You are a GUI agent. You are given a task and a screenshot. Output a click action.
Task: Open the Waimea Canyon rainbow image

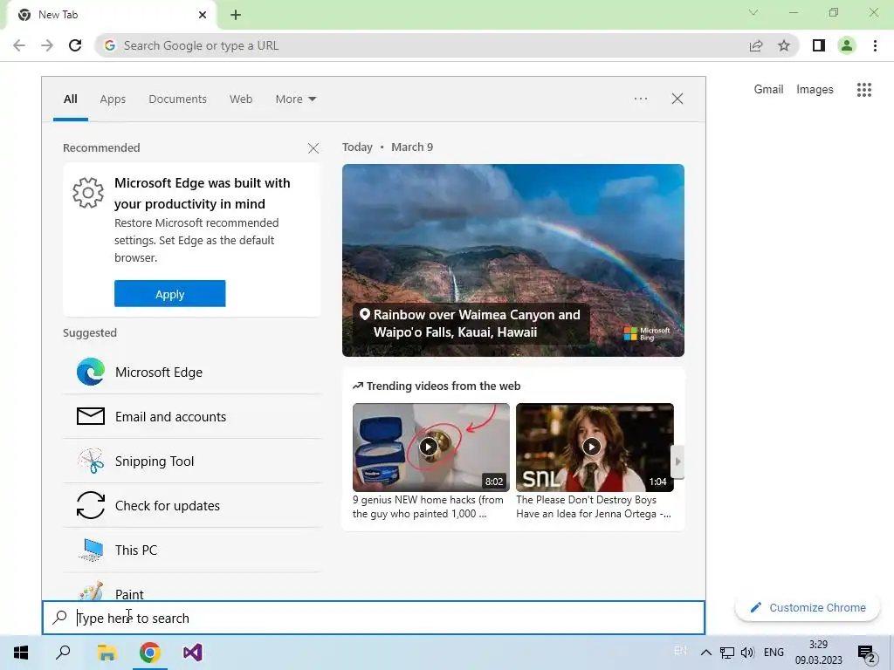click(x=513, y=260)
